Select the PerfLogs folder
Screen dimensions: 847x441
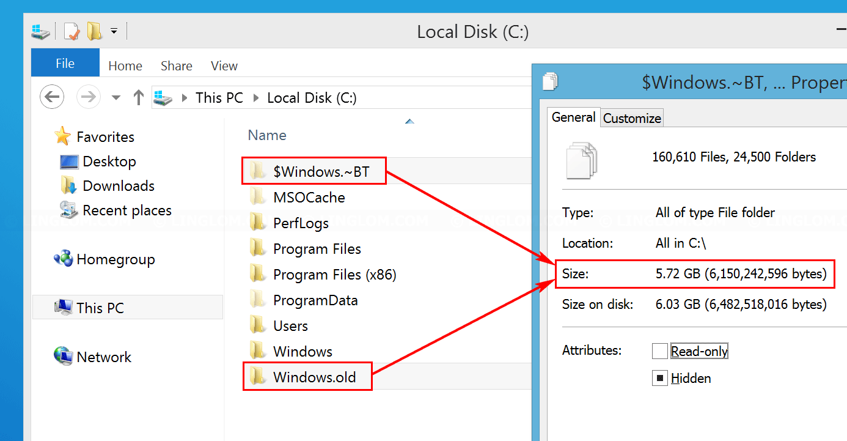301,223
